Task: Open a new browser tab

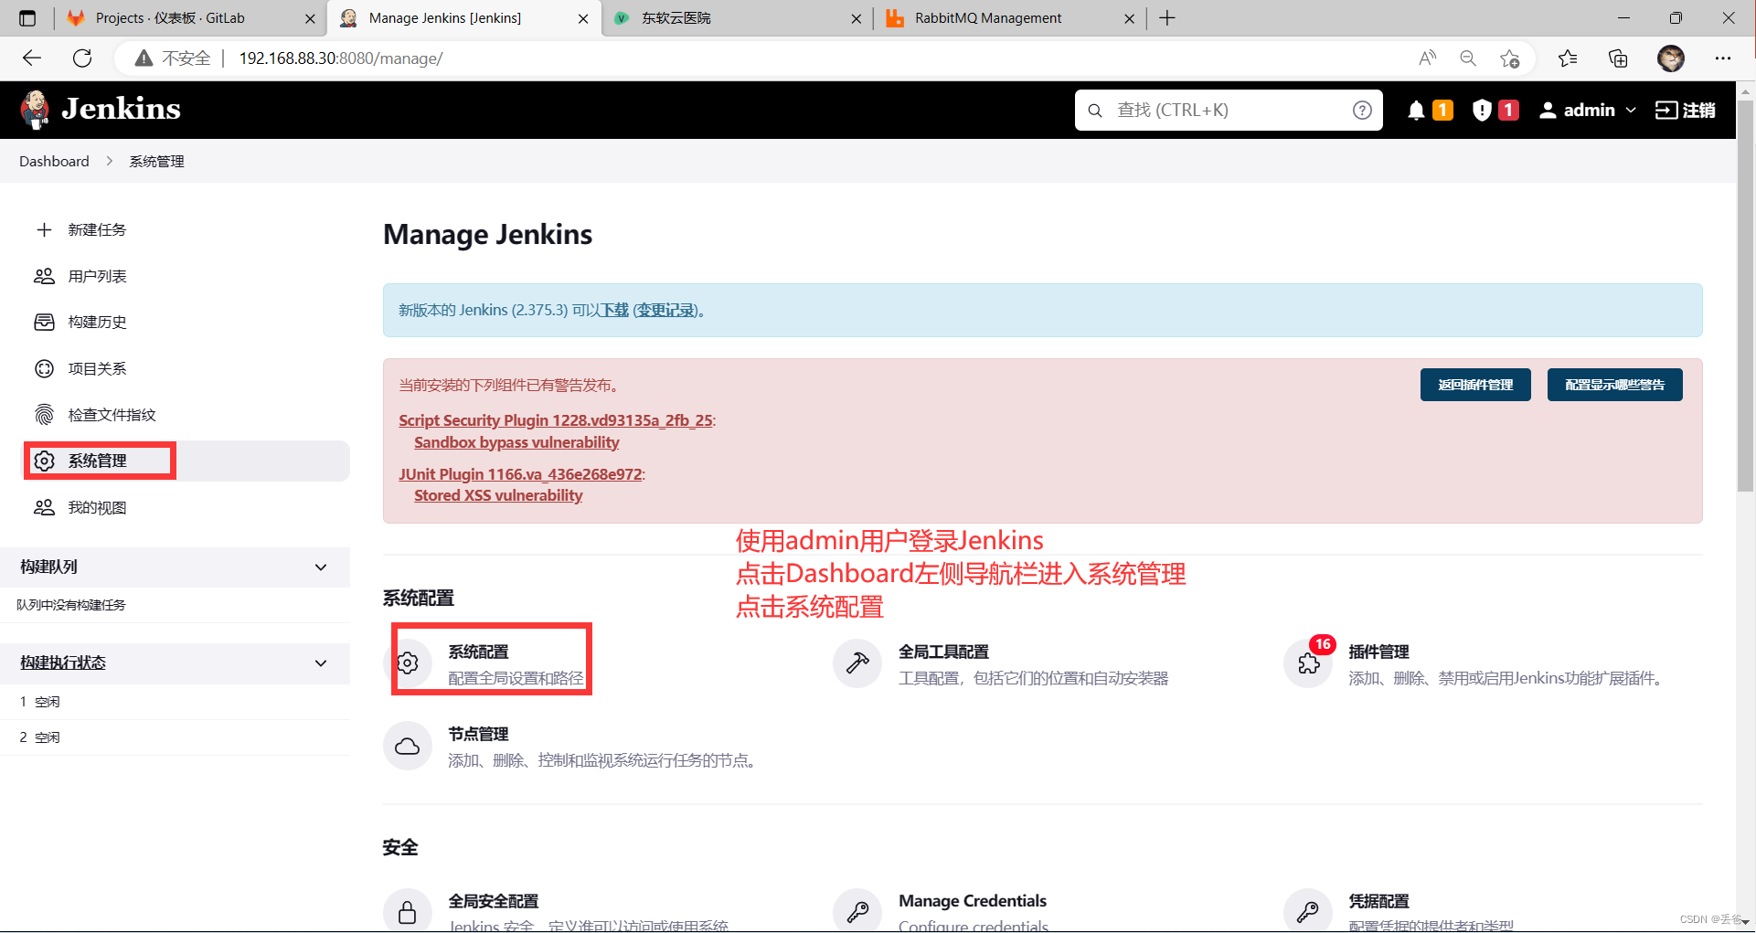Action: tap(1167, 18)
